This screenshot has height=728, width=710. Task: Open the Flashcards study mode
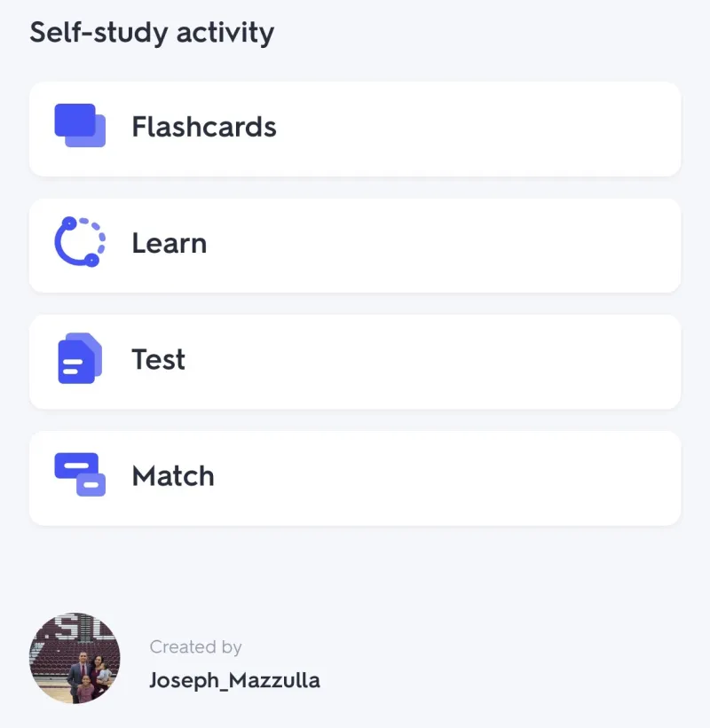pos(355,129)
